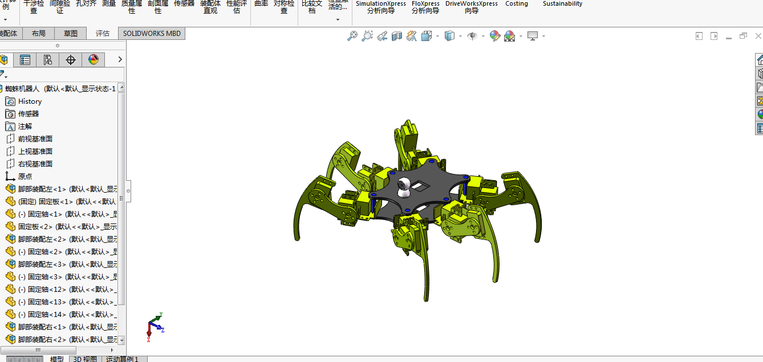Select the 模型 bottom tab
This screenshot has width=763, height=362.
[x=57, y=359]
